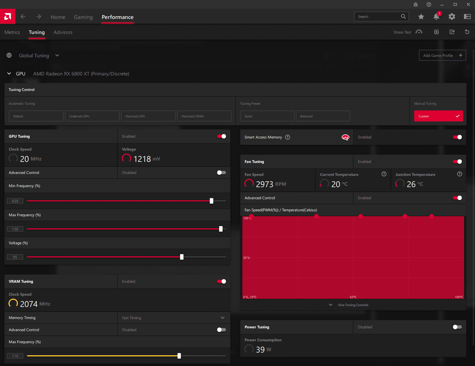Open Global Tuning dropdown
Viewport: 475px width, 366px height.
coord(57,55)
